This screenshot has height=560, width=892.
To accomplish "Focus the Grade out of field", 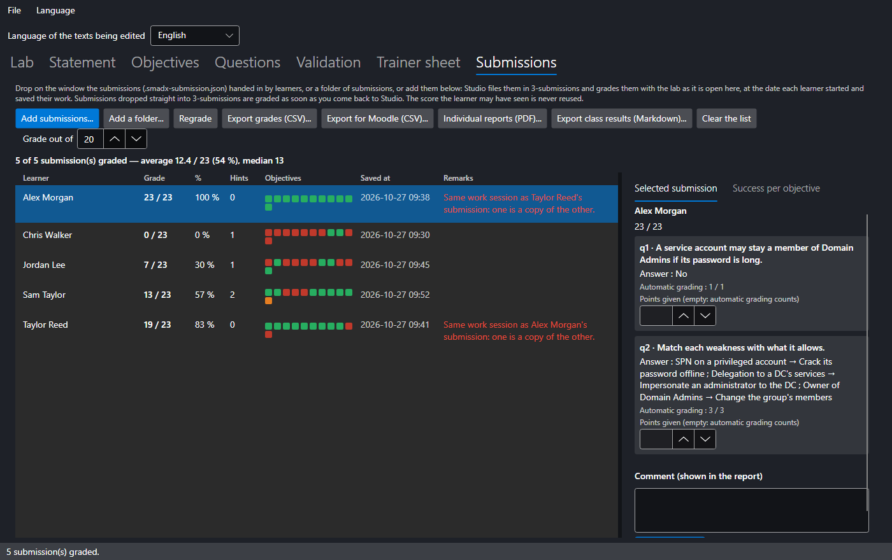I will click(x=90, y=139).
